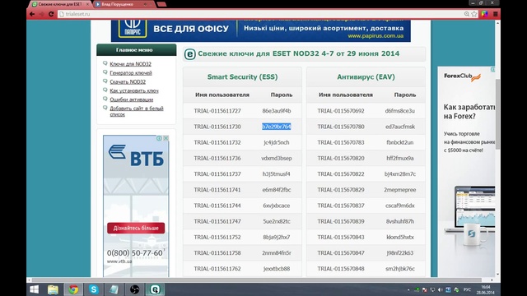527x296 pixels.
Task: Show hidden tray icons with the small arrow
Action: (x=408, y=289)
